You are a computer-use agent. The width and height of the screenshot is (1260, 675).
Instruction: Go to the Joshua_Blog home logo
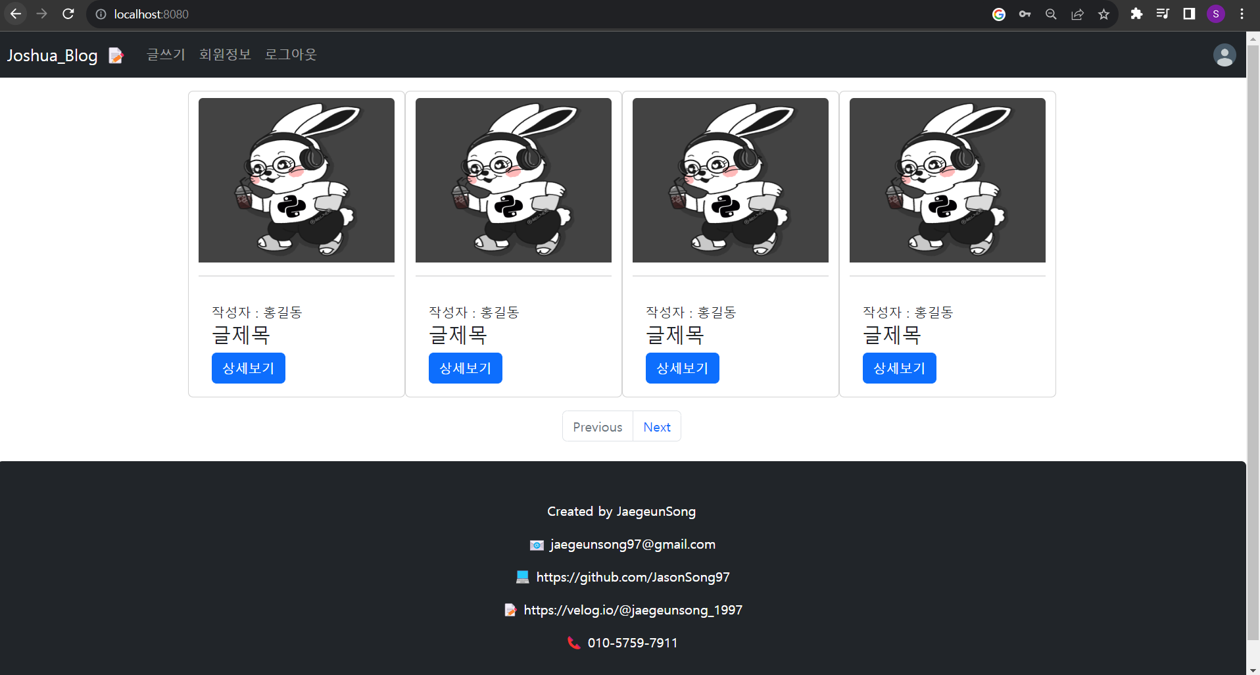tap(52, 55)
